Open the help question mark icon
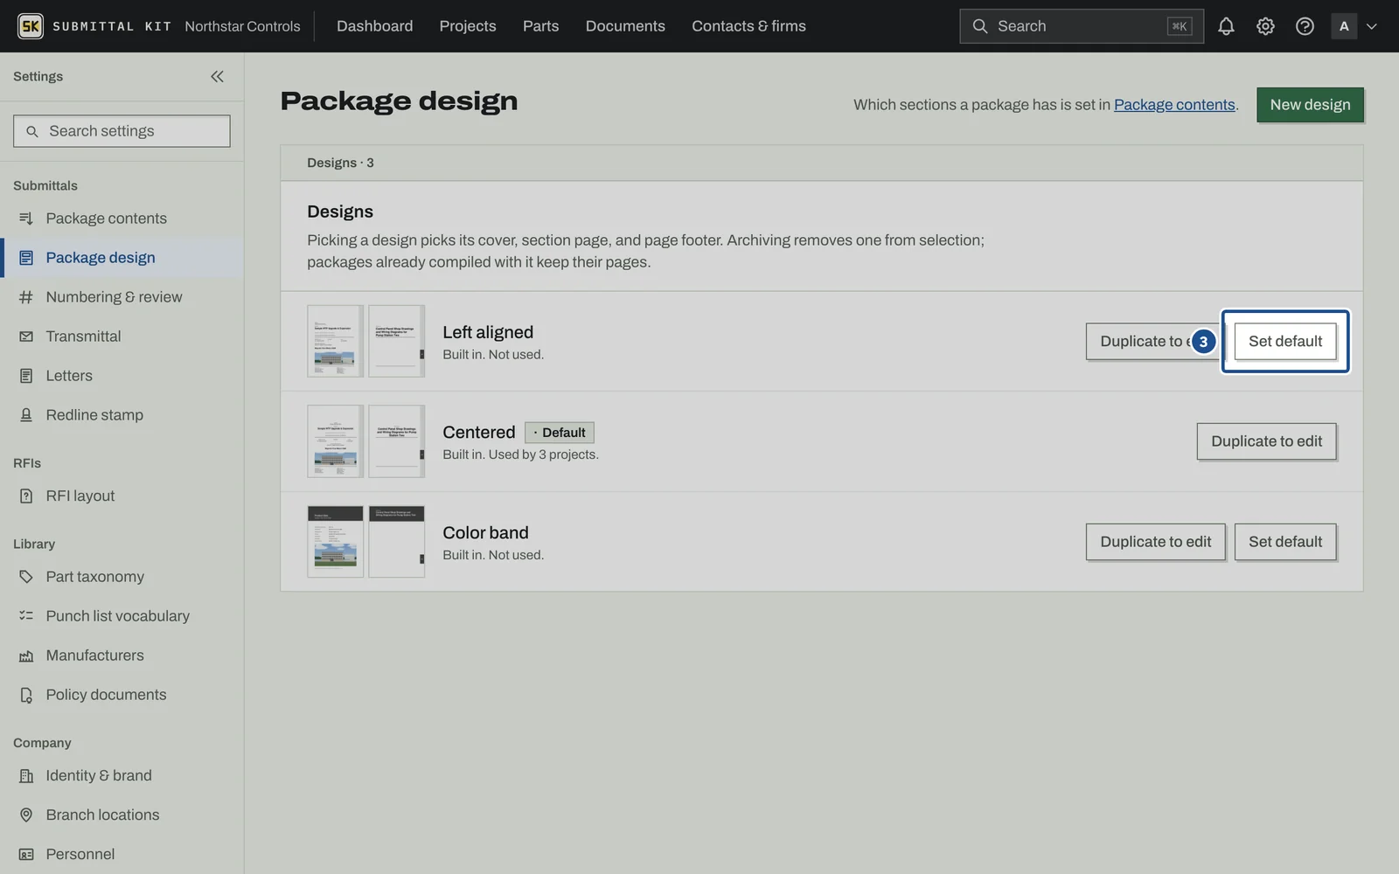The width and height of the screenshot is (1399, 874). (x=1305, y=26)
